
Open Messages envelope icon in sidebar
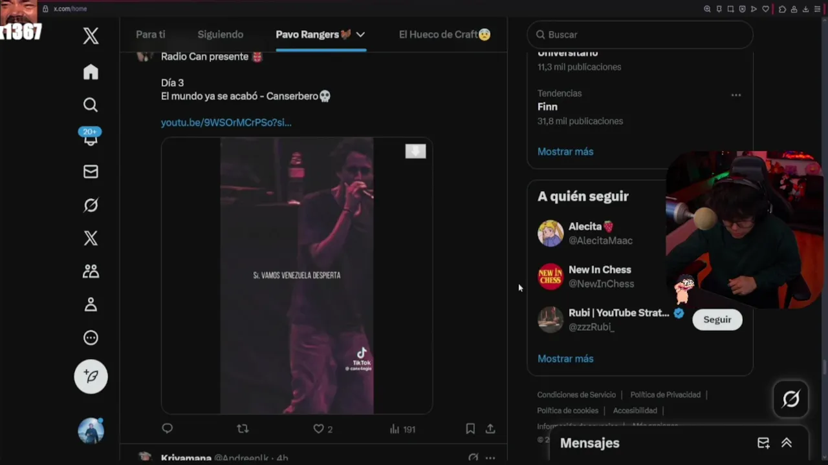[91, 172]
